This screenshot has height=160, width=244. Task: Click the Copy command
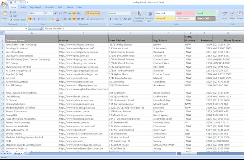14,16
